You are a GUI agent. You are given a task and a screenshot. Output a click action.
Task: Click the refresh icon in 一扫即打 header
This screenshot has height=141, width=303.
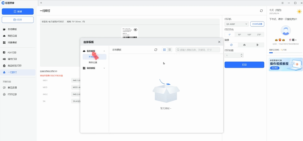coord(261,11)
